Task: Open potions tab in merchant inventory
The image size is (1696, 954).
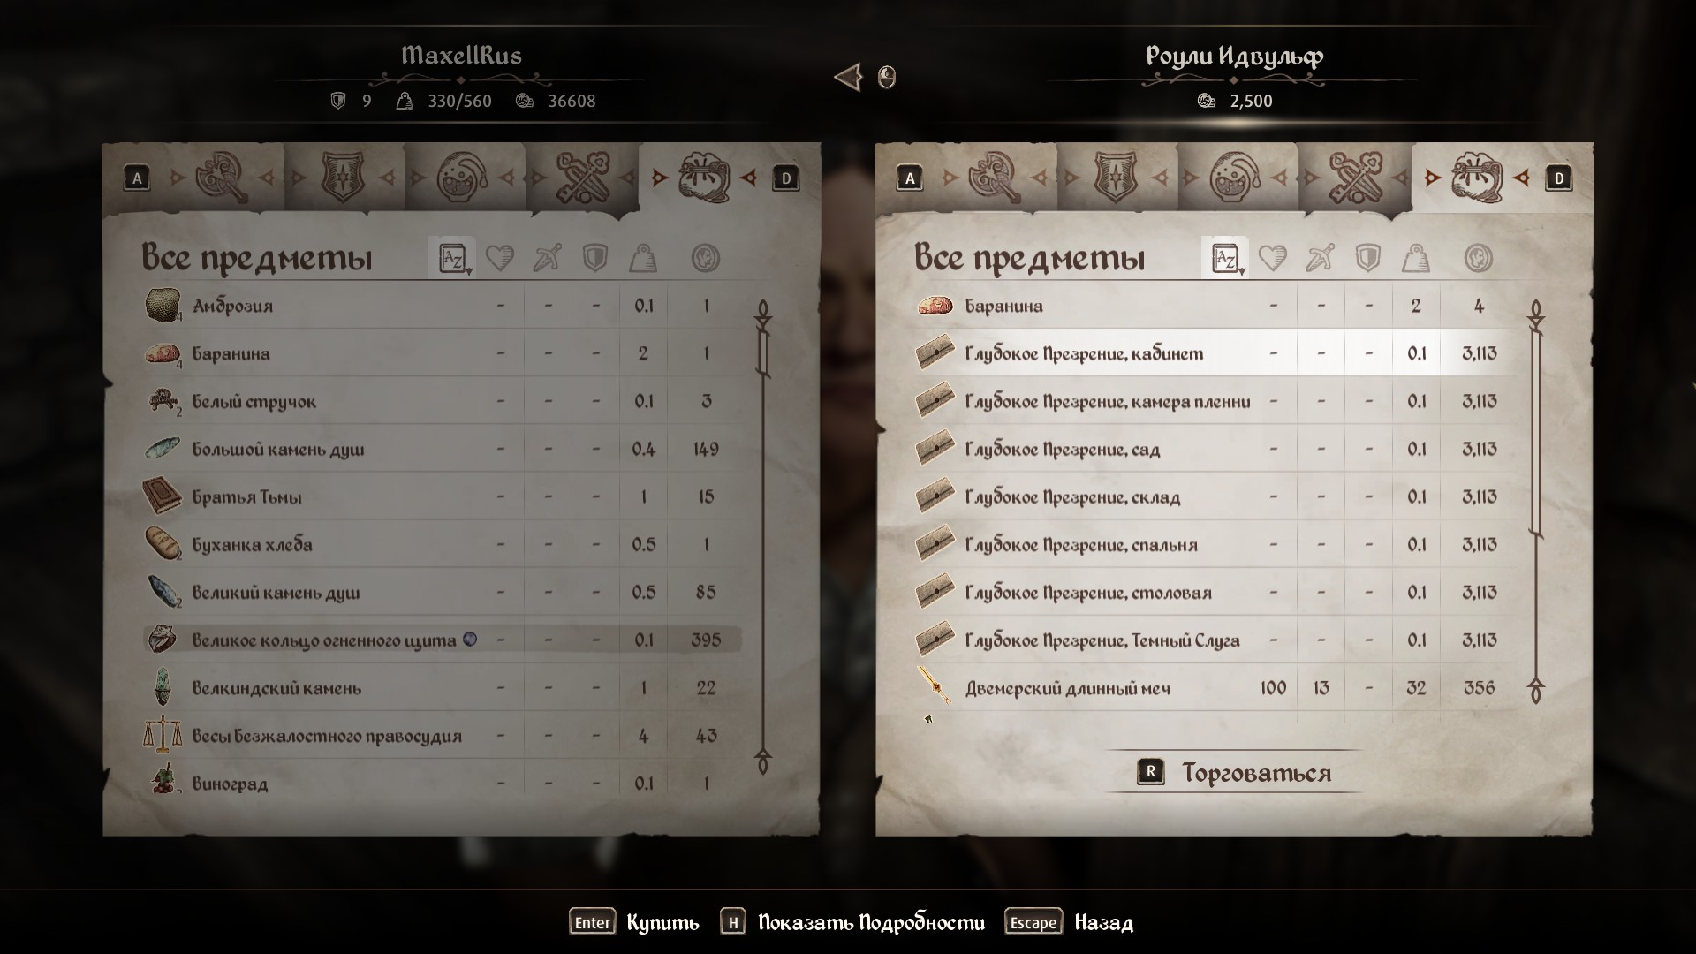Action: 1236,178
